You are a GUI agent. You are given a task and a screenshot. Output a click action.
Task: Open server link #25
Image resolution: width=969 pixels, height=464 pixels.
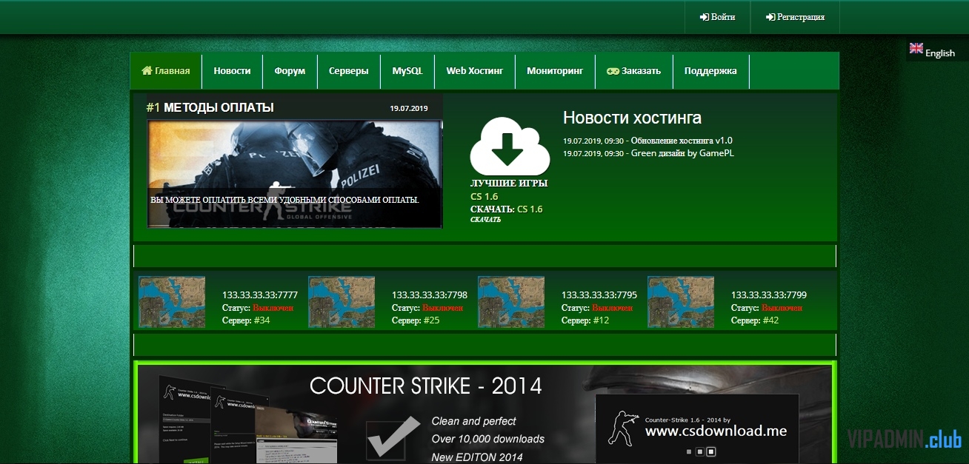point(432,320)
